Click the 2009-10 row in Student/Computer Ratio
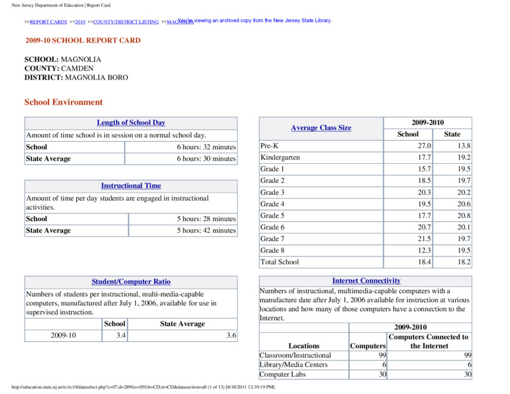The width and height of the screenshot is (510, 394). (131, 335)
